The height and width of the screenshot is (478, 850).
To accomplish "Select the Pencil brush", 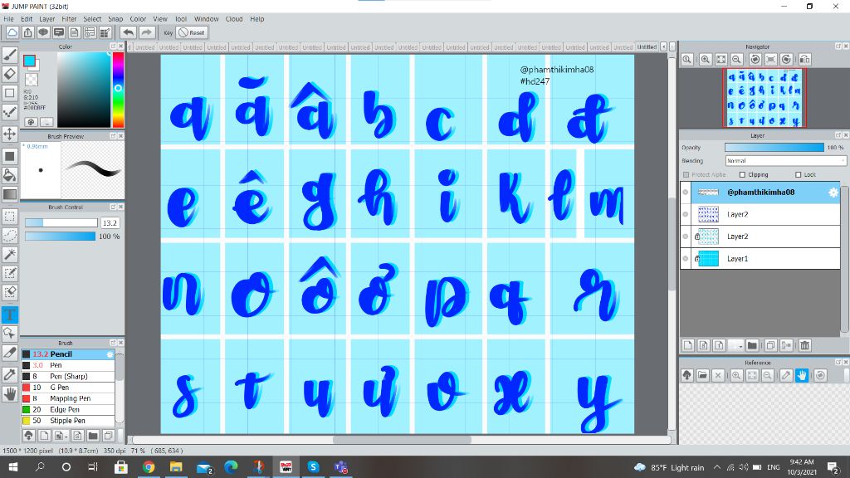I will tap(68, 354).
